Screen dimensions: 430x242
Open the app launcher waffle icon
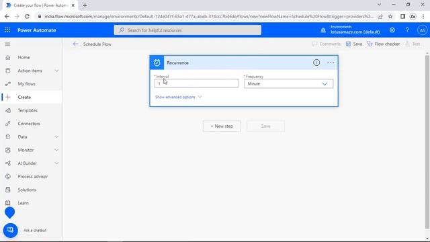[7, 30]
